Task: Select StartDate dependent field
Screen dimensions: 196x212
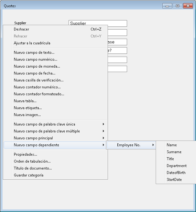Action: coord(176,179)
